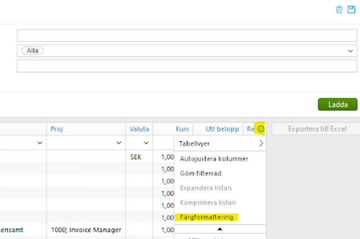The image size is (360, 239).
Task: Open the Proj filter dropdown
Action: click(x=119, y=143)
